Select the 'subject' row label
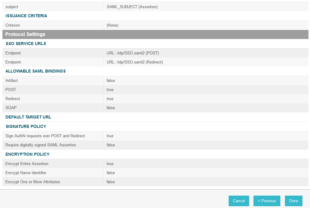 coord(12,7)
